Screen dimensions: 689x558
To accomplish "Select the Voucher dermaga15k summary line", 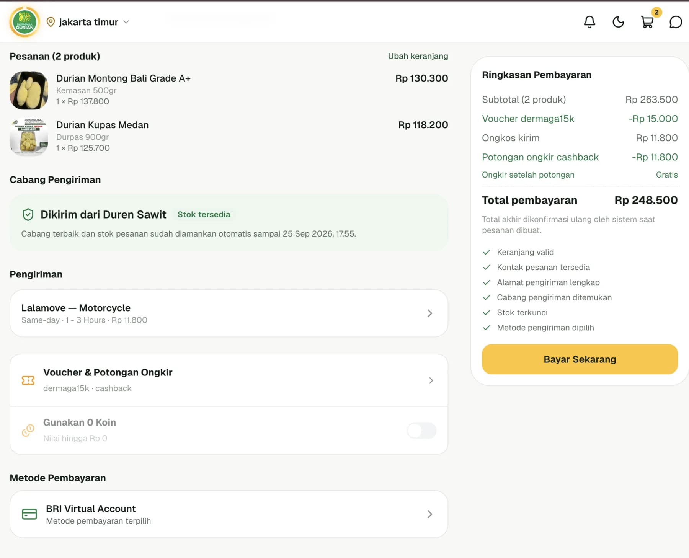I will tap(580, 119).
